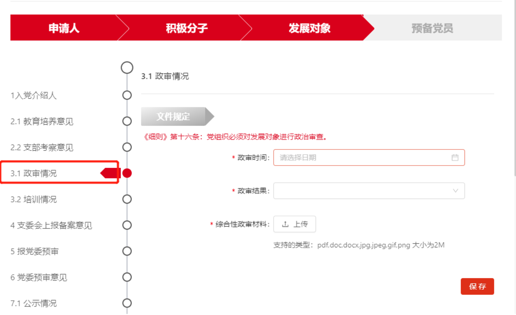Image resolution: width=516 pixels, height=315 pixels.
Task: Click the 文件规定 label button
Action: point(173,117)
